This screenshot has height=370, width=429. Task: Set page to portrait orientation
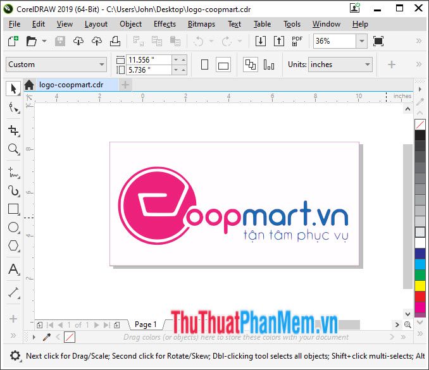tap(204, 65)
